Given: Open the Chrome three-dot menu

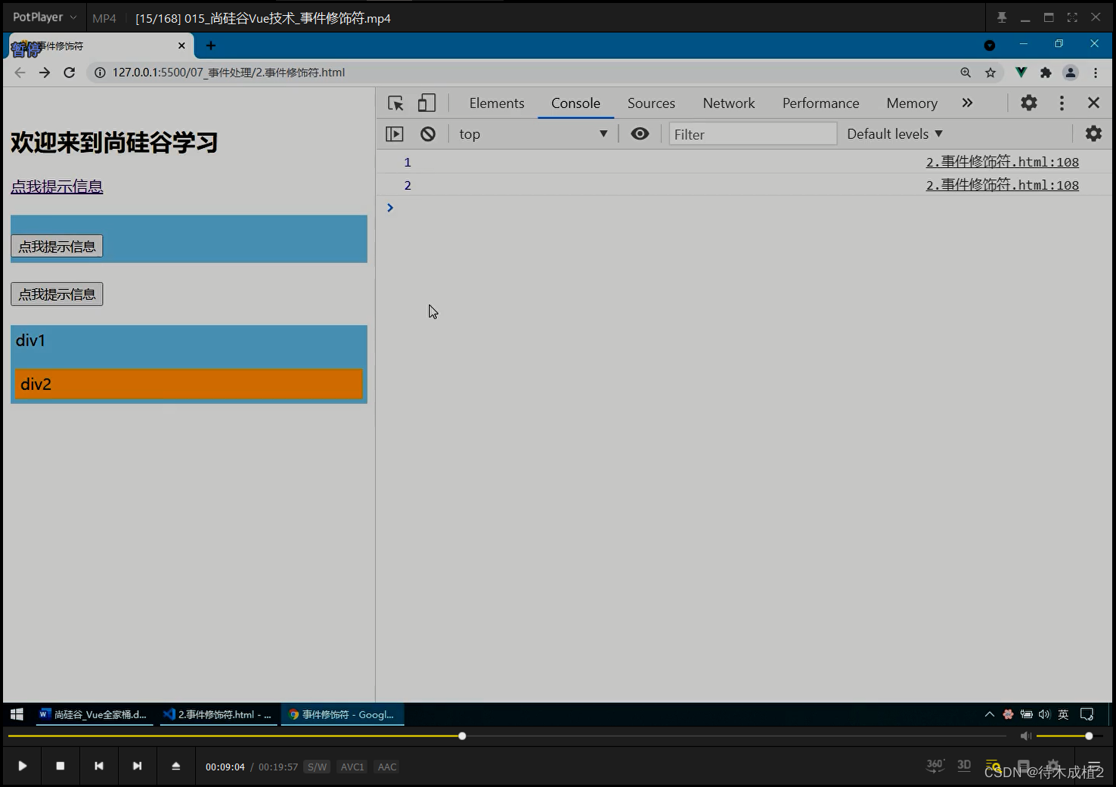Looking at the screenshot, I should point(1096,73).
